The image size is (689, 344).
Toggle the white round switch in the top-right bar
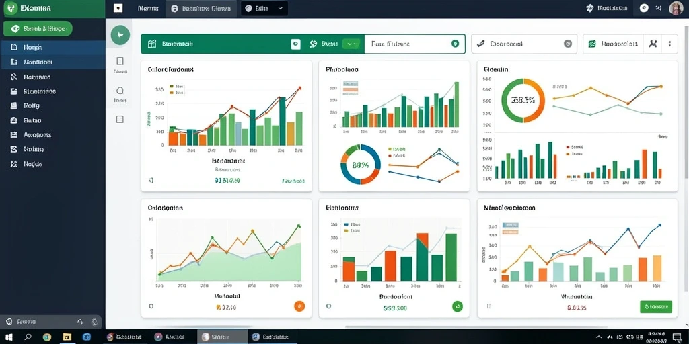click(644, 8)
